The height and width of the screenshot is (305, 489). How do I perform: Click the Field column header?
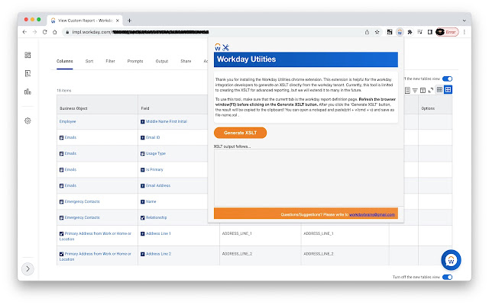[x=145, y=108]
